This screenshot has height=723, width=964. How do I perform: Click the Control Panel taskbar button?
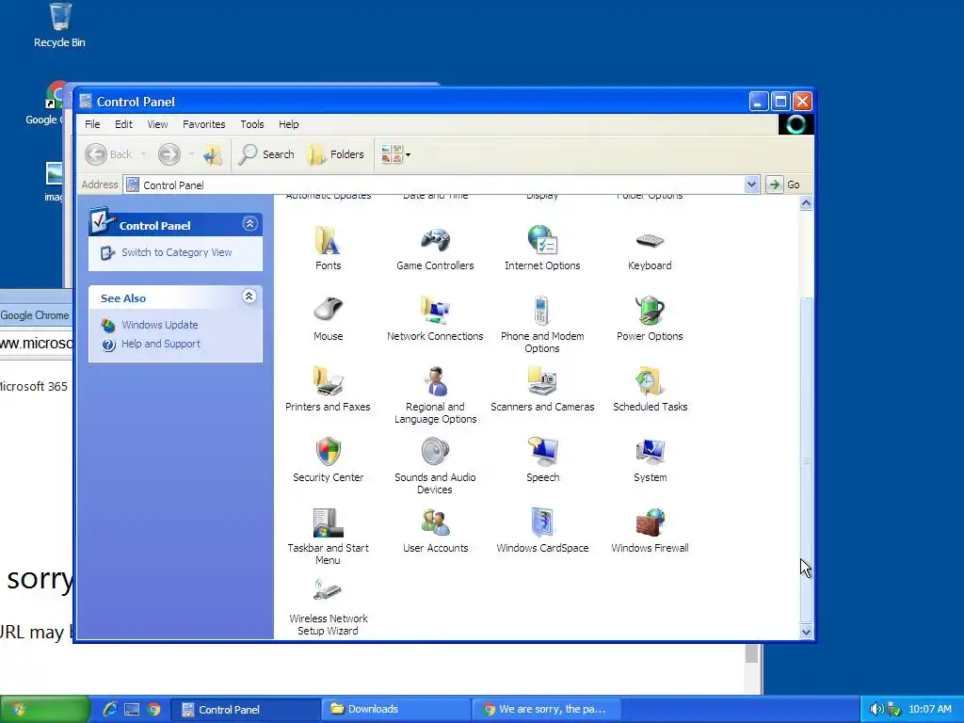click(x=245, y=710)
